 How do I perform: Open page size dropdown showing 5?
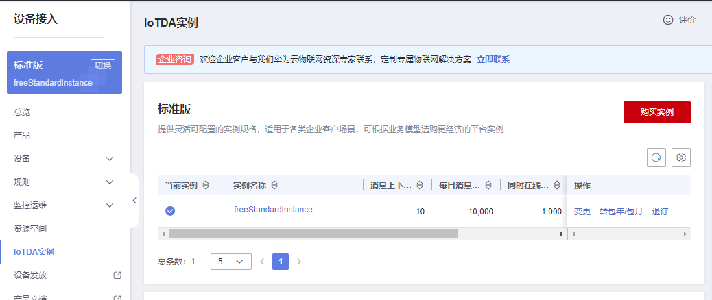(231, 262)
